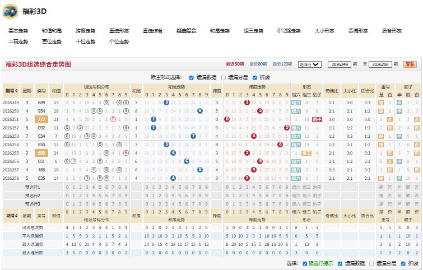
Task: Click the 福彩3D logo icon
Action: (x=10, y=11)
